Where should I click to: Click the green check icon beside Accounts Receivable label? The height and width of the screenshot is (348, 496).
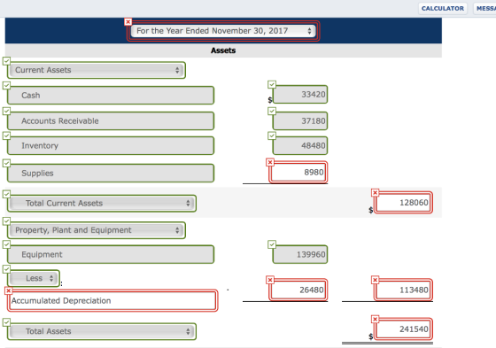pyautogui.click(x=6, y=111)
